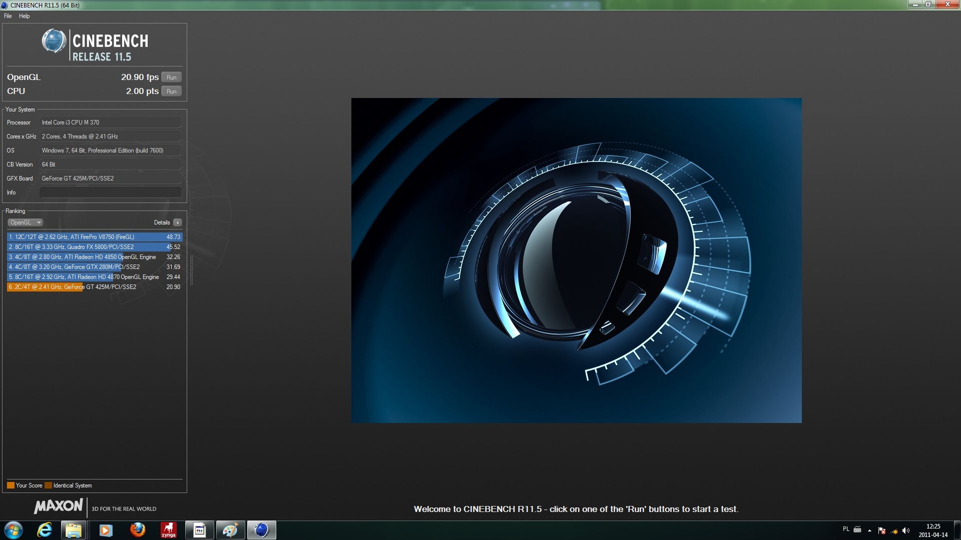The height and width of the screenshot is (540, 961).
Task: Click the OpenGL score 20.90 fps
Action: click(140, 77)
